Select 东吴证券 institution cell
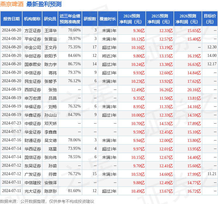Viewport: 218px width, 204px height. (x=33, y=166)
